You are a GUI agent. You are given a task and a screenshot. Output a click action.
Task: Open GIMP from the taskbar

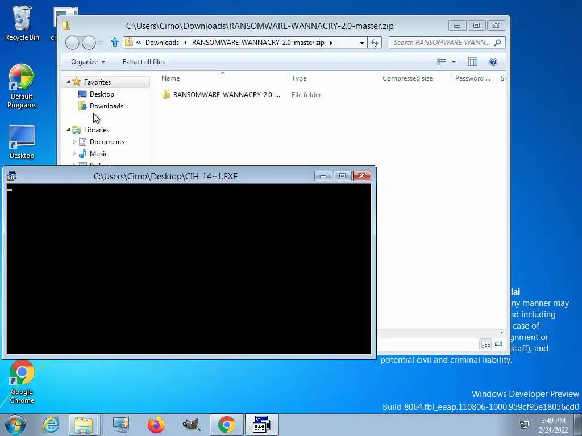191,425
